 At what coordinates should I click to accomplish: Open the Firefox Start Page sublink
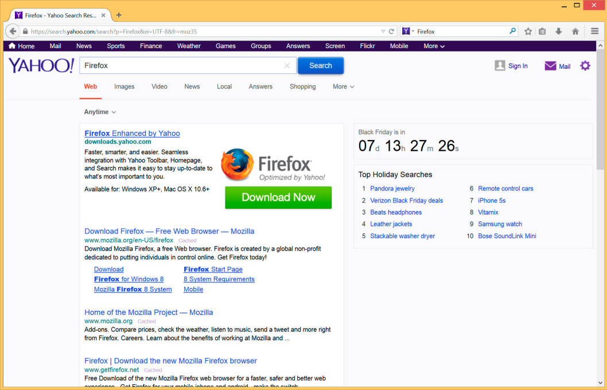pyautogui.click(x=213, y=270)
